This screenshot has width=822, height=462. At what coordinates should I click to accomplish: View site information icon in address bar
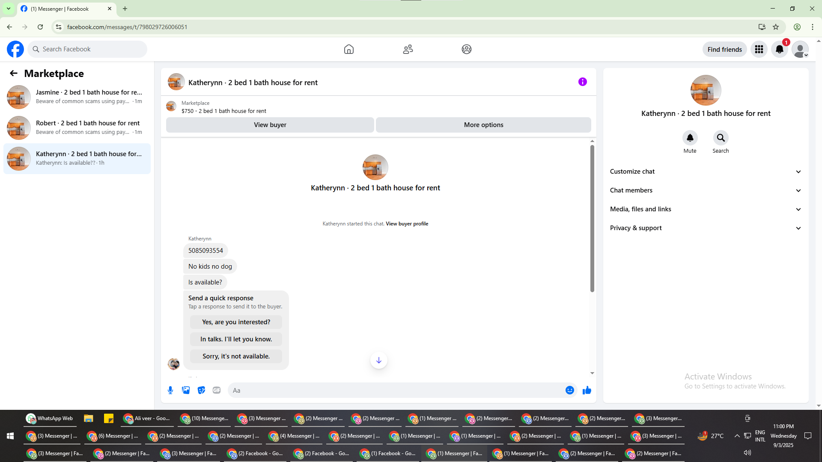(59, 27)
